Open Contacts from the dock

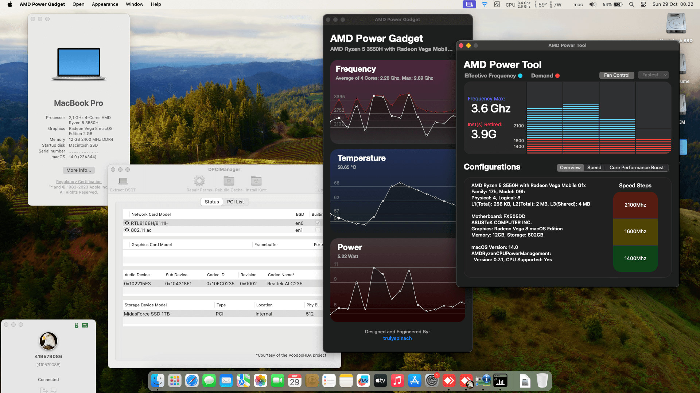coord(312,381)
